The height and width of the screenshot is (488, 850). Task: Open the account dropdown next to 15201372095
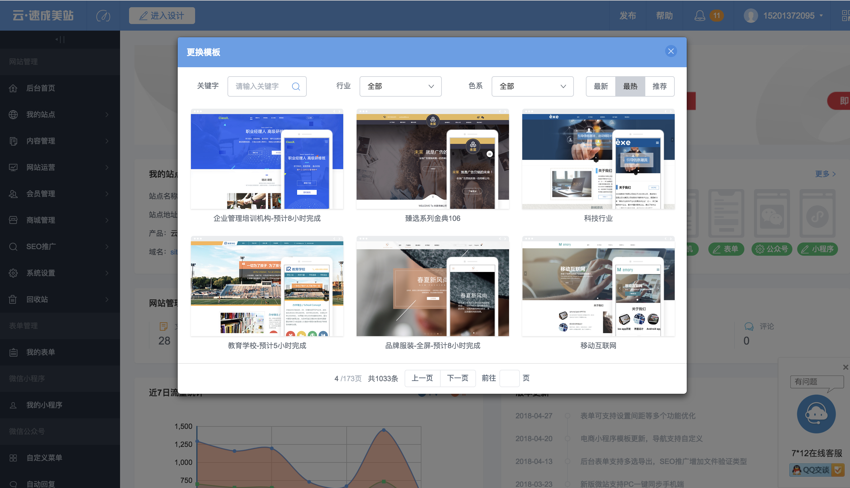coord(821,15)
